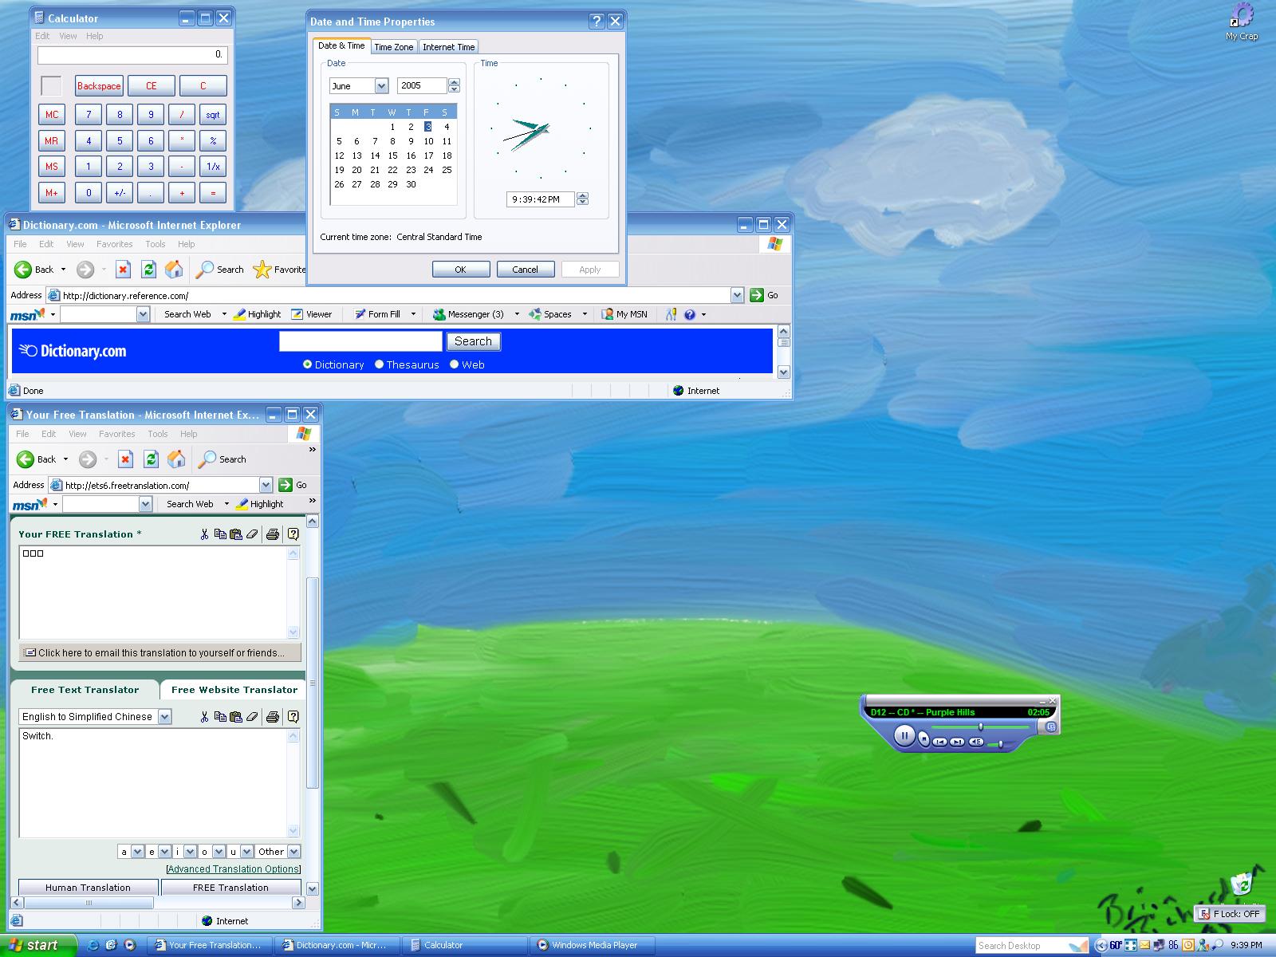Open Tools menu in Dictionary.com window
Image resolution: width=1276 pixels, height=957 pixels.
[156, 244]
